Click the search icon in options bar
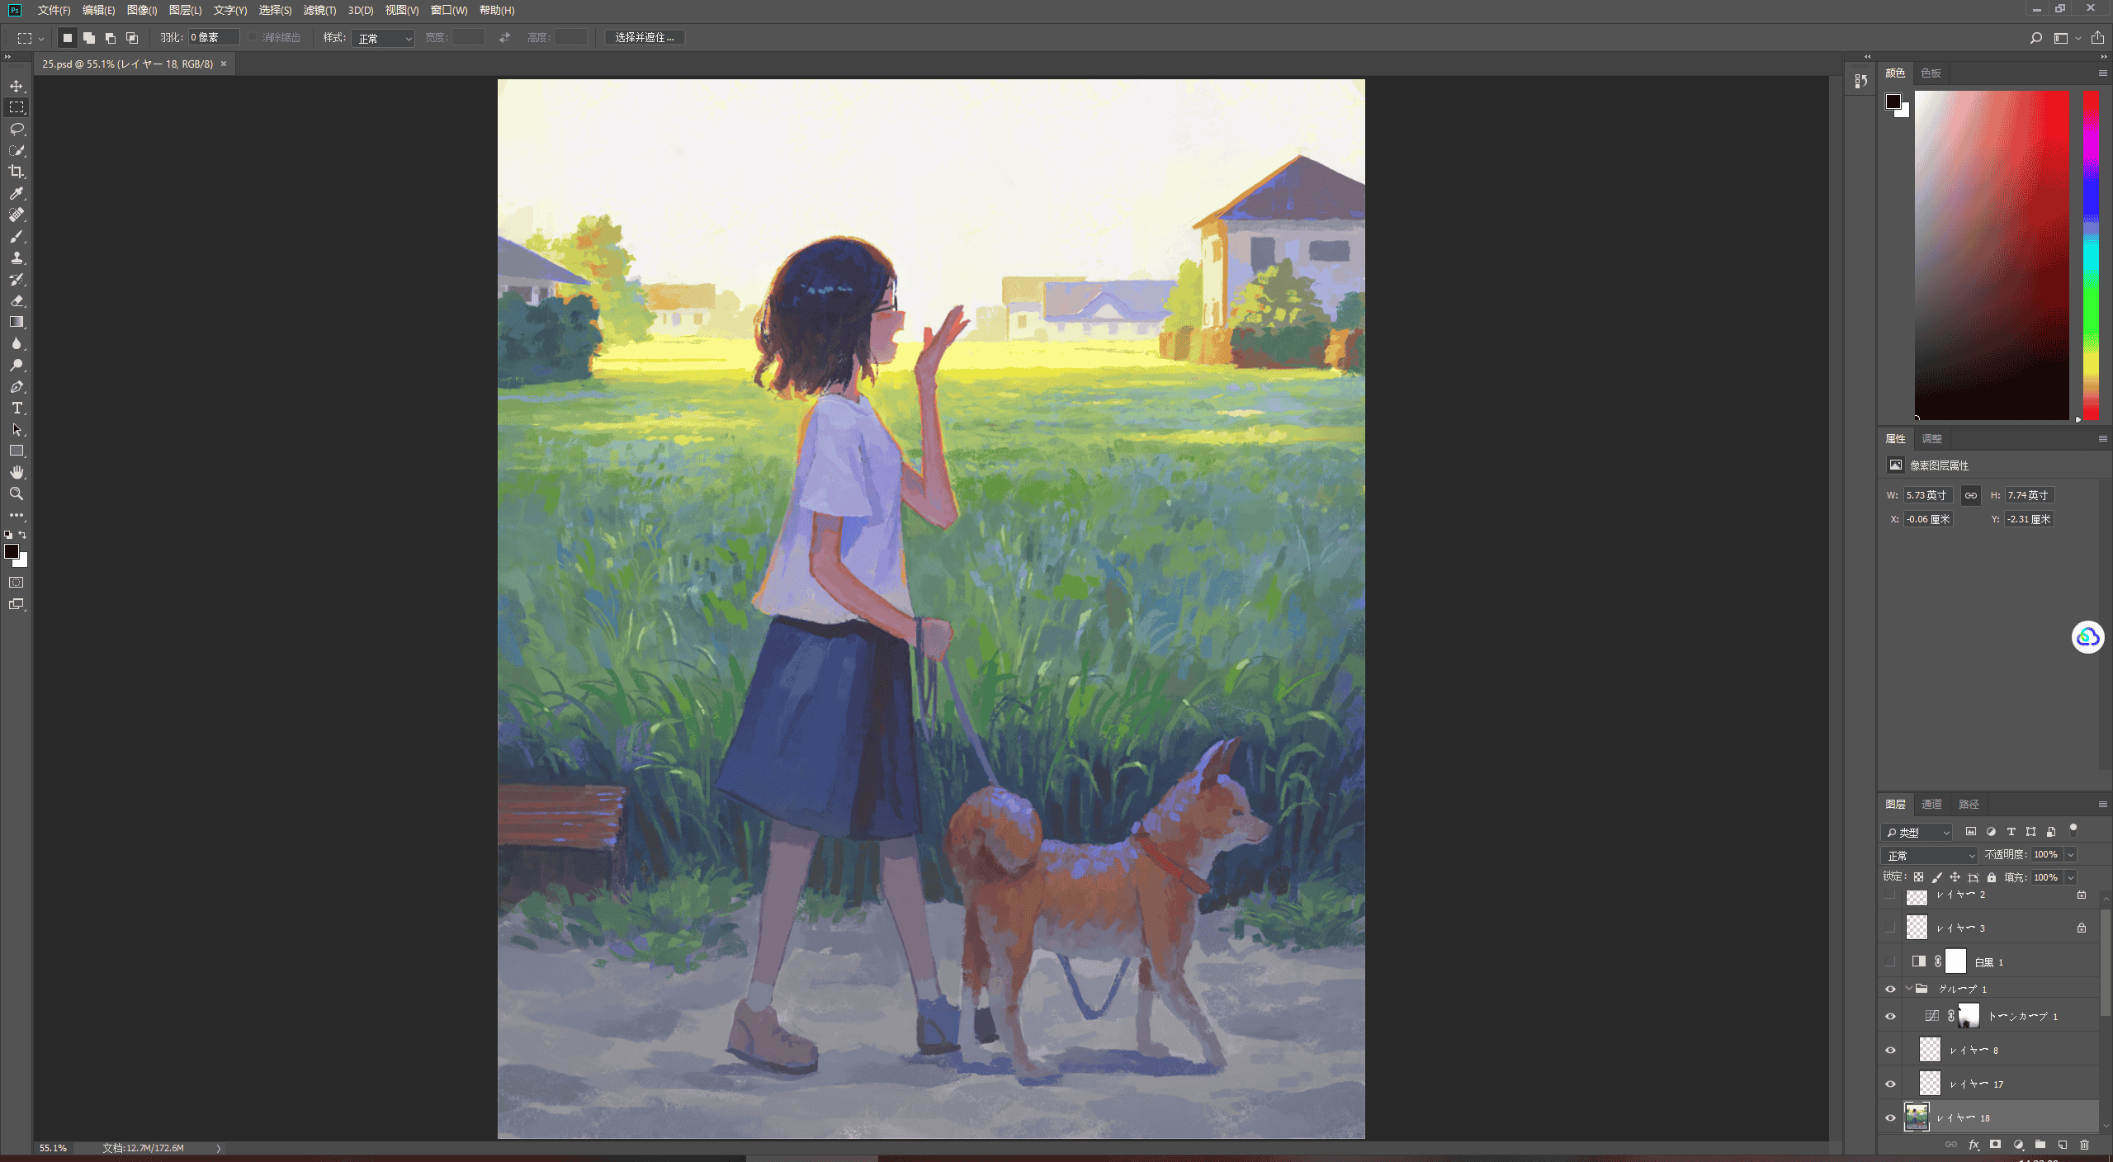 pyautogui.click(x=2036, y=38)
